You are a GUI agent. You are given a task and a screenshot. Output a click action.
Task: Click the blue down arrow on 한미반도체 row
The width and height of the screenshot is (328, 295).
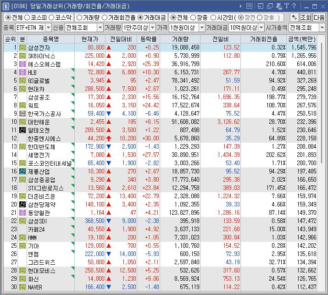109,146
